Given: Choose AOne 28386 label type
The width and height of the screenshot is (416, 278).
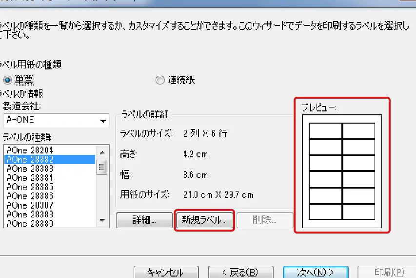Looking at the screenshot, I should point(30,196).
